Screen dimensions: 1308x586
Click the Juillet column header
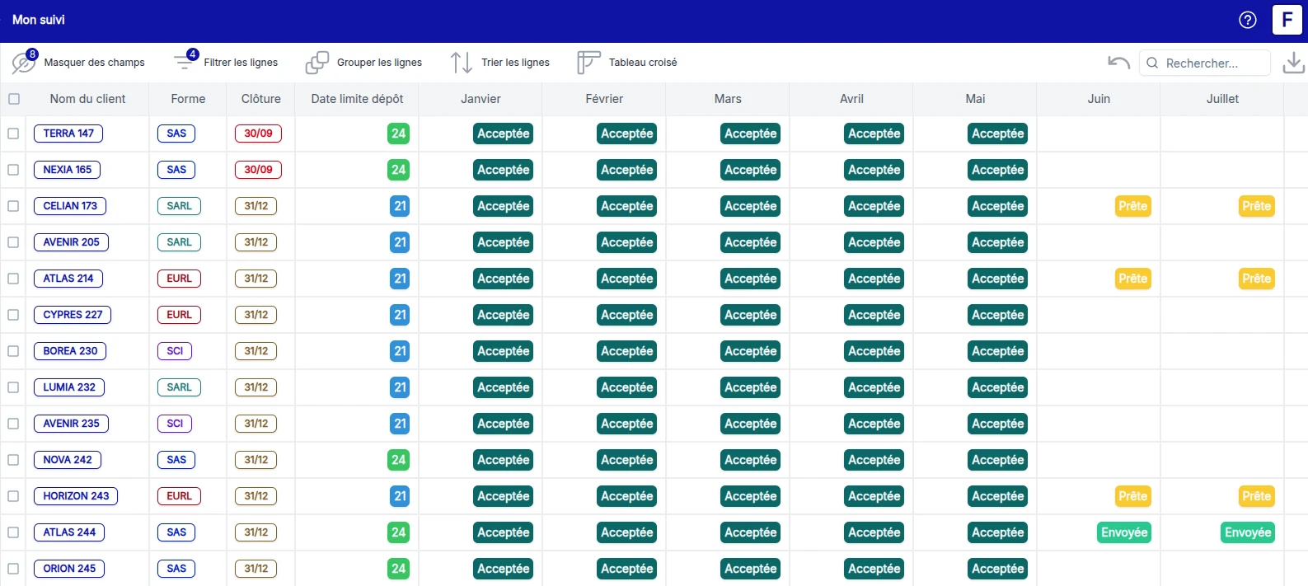point(1222,99)
